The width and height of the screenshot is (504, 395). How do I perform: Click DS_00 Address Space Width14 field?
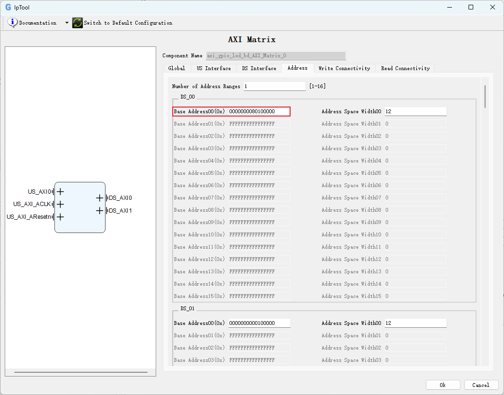pos(416,284)
